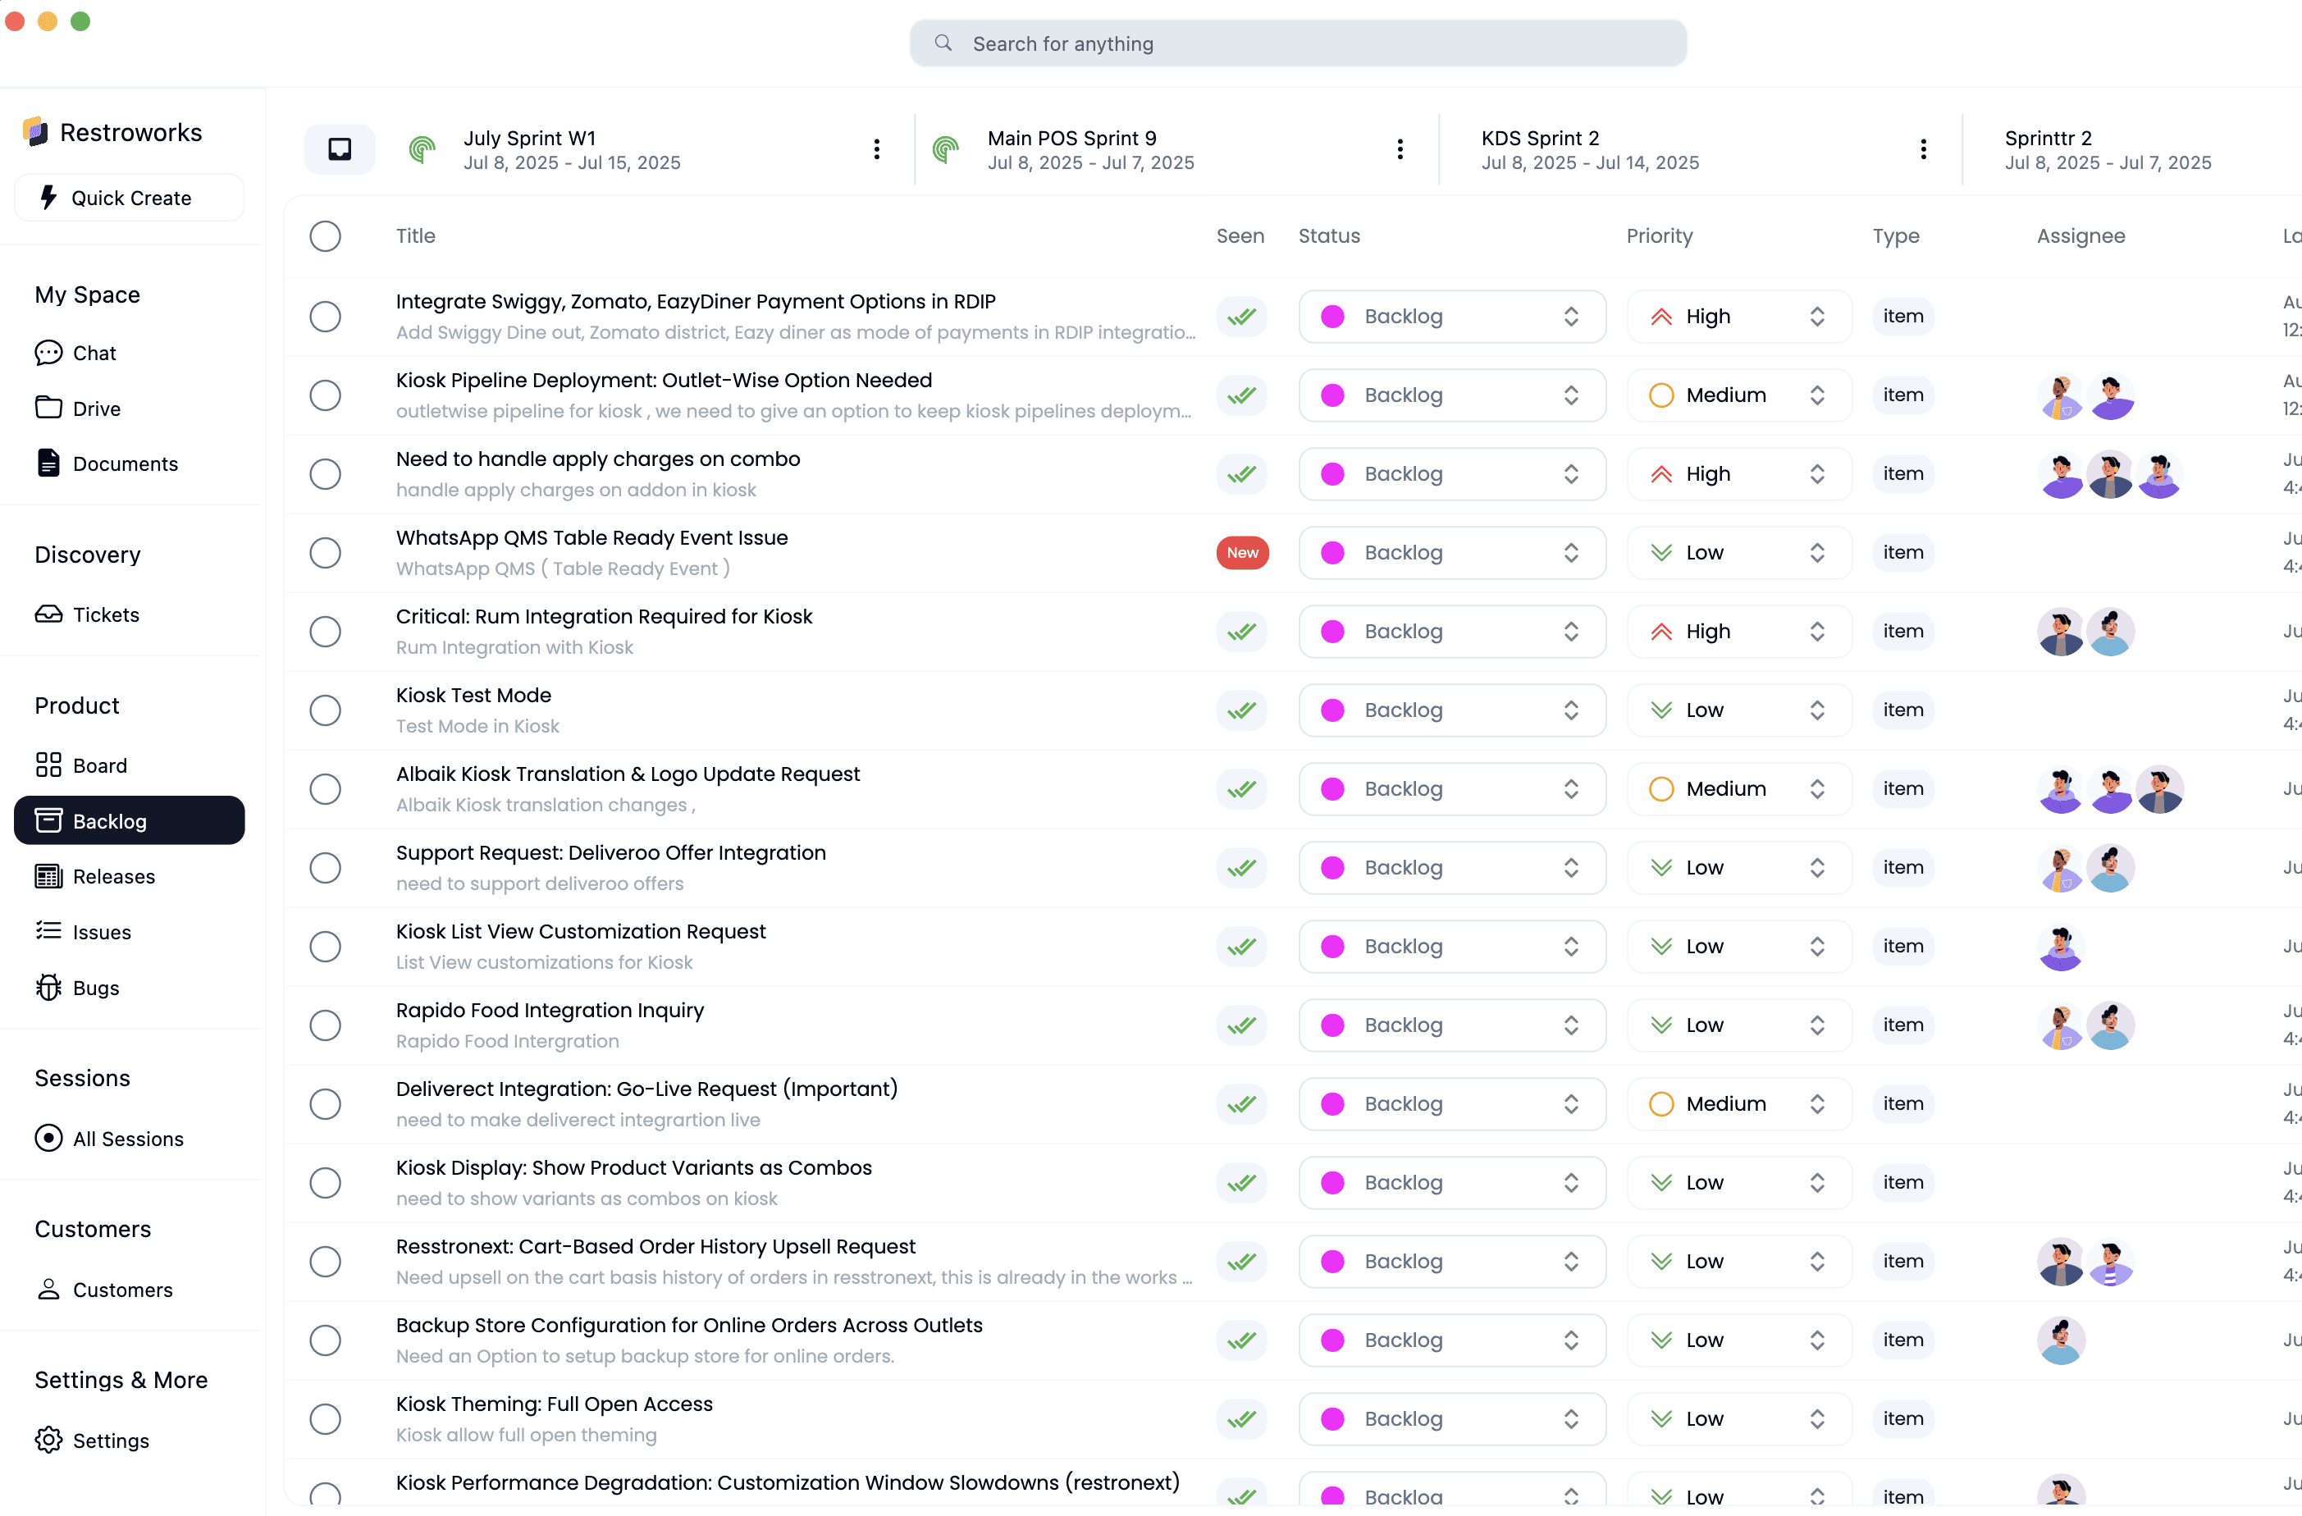The image size is (2302, 1516).
Task: Go to the Bugs page
Action: (x=96, y=988)
